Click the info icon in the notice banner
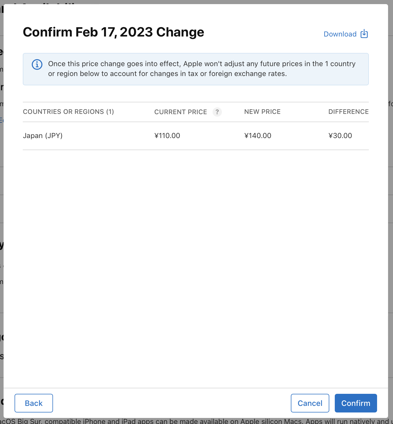The image size is (393, 424). coord(37,64)
